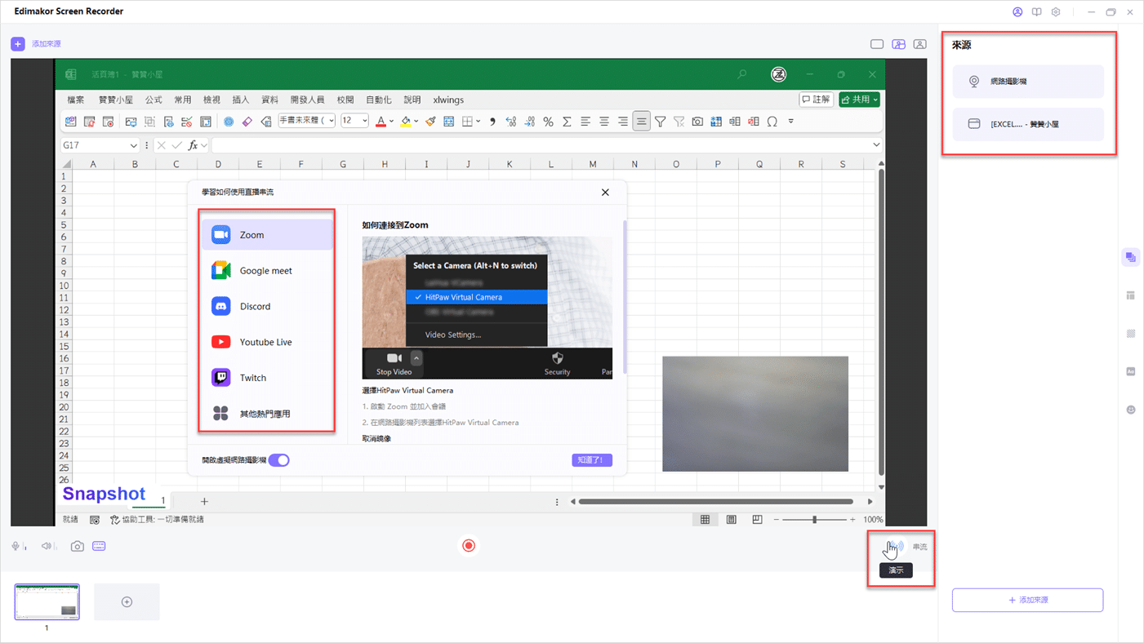Add a new Excel sheet with plus

pyautogui.click(x=204, y=502)
